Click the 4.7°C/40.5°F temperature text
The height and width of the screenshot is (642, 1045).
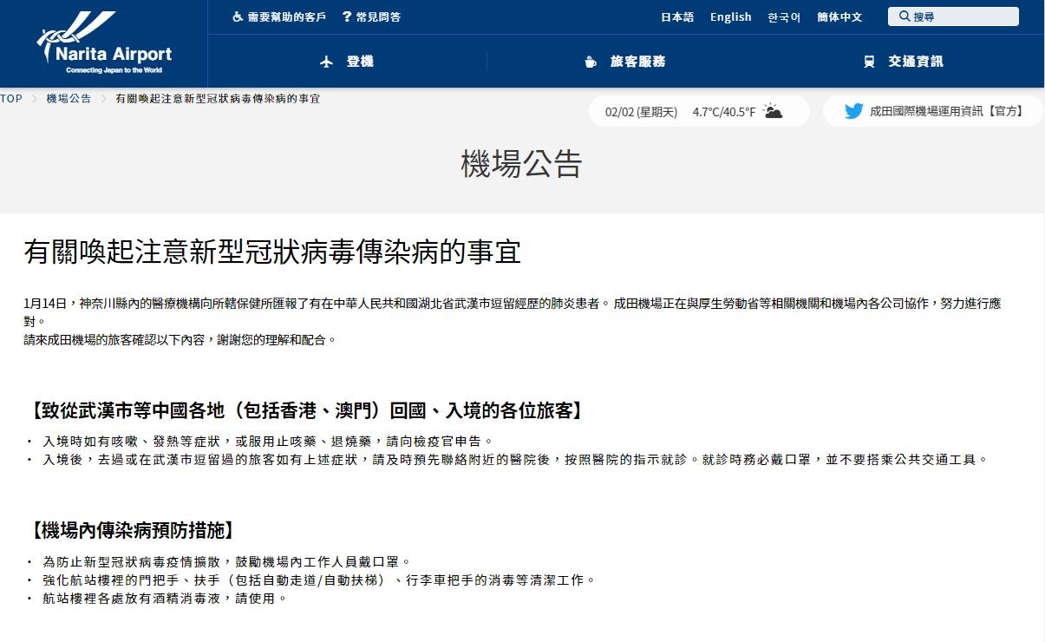(x=724, y=111)
